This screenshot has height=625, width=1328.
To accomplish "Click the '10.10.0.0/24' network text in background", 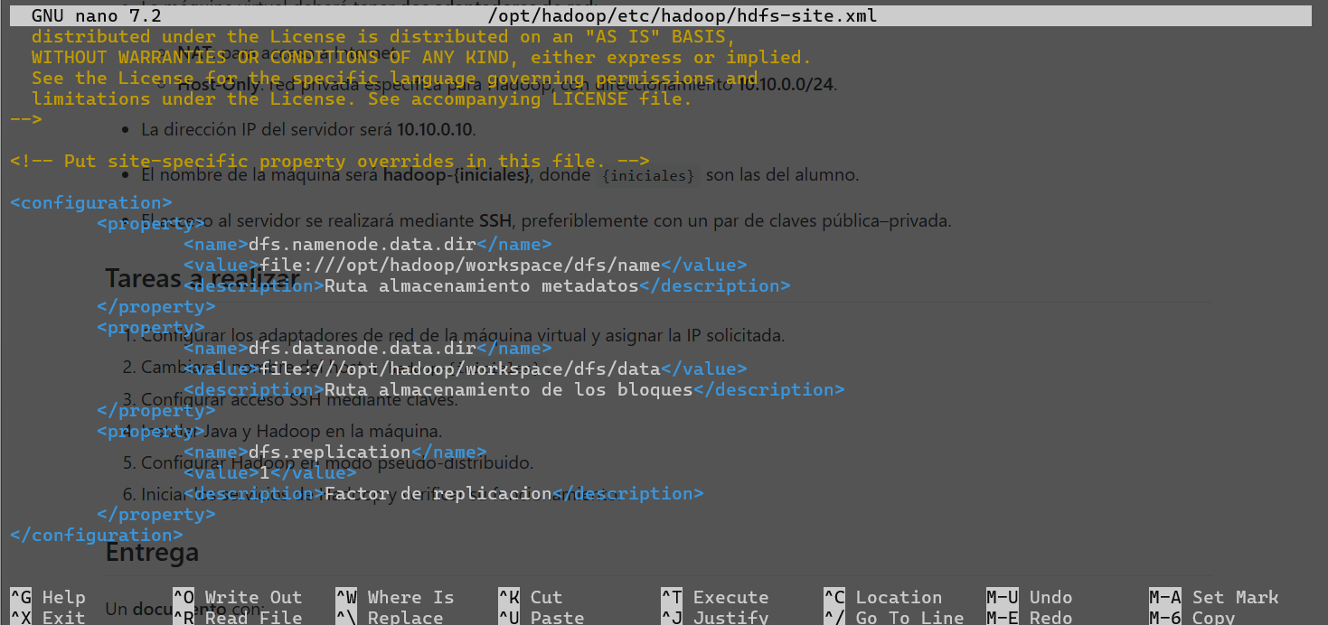I will point(787,86).
